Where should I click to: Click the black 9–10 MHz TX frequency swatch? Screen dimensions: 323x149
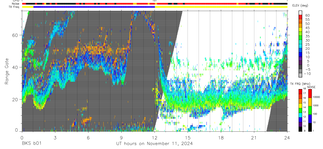click(300, 129)
